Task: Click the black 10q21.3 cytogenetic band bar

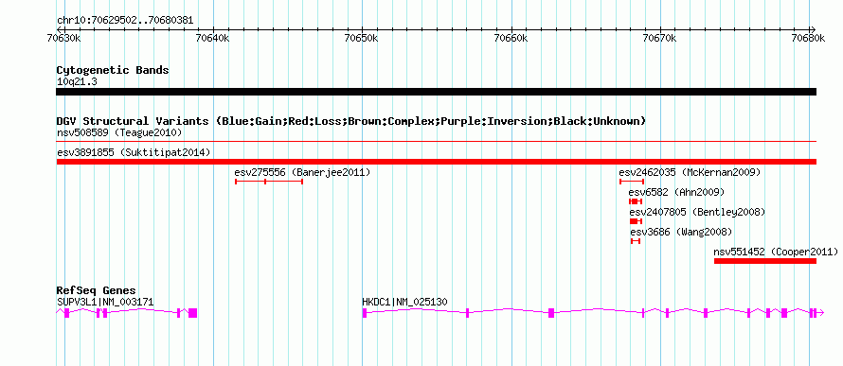Action: [x=437, y=92]
